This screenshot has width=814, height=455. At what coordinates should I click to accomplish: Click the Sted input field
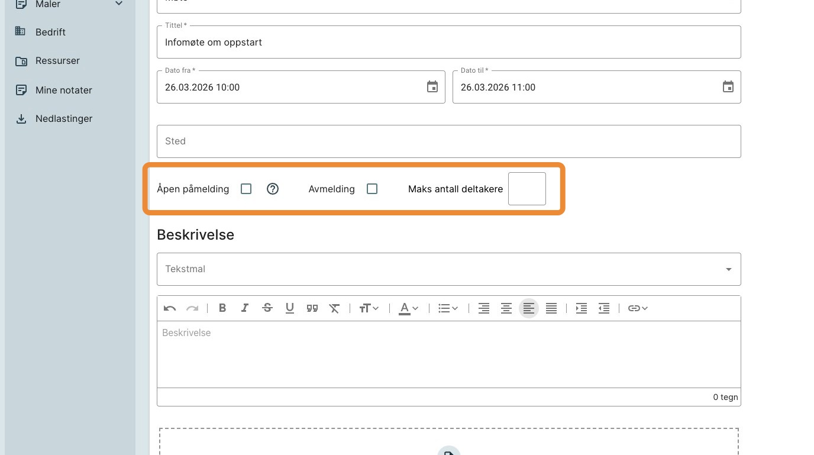click(448, 141)
